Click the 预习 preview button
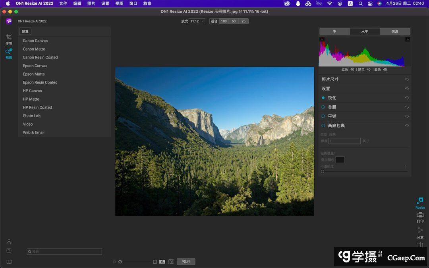Image resolution: width=429 pixels, height=268 pixels. (x=186, y=262)
